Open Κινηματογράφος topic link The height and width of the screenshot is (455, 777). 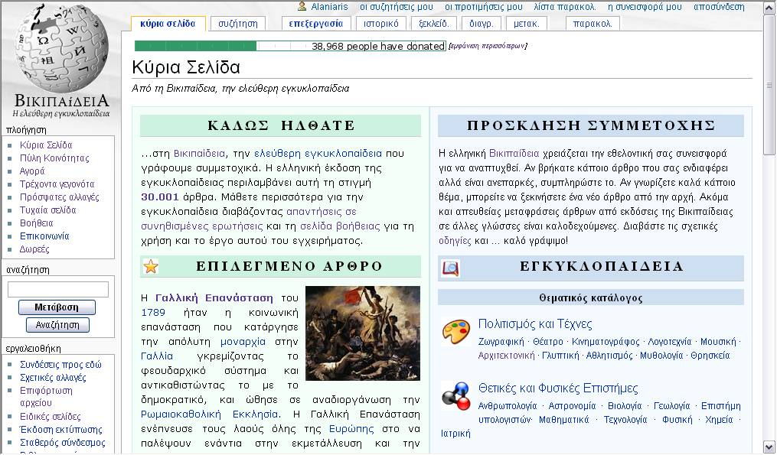tap(606, 342)
